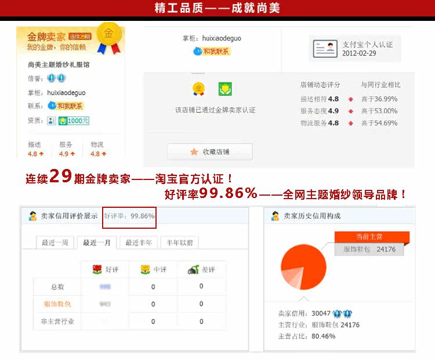Image resolution: width=435 pixels, height=360 pixels.
Task: Click the red up arrow beside 服务态度 4.9
Action: (x=351, y=111)
